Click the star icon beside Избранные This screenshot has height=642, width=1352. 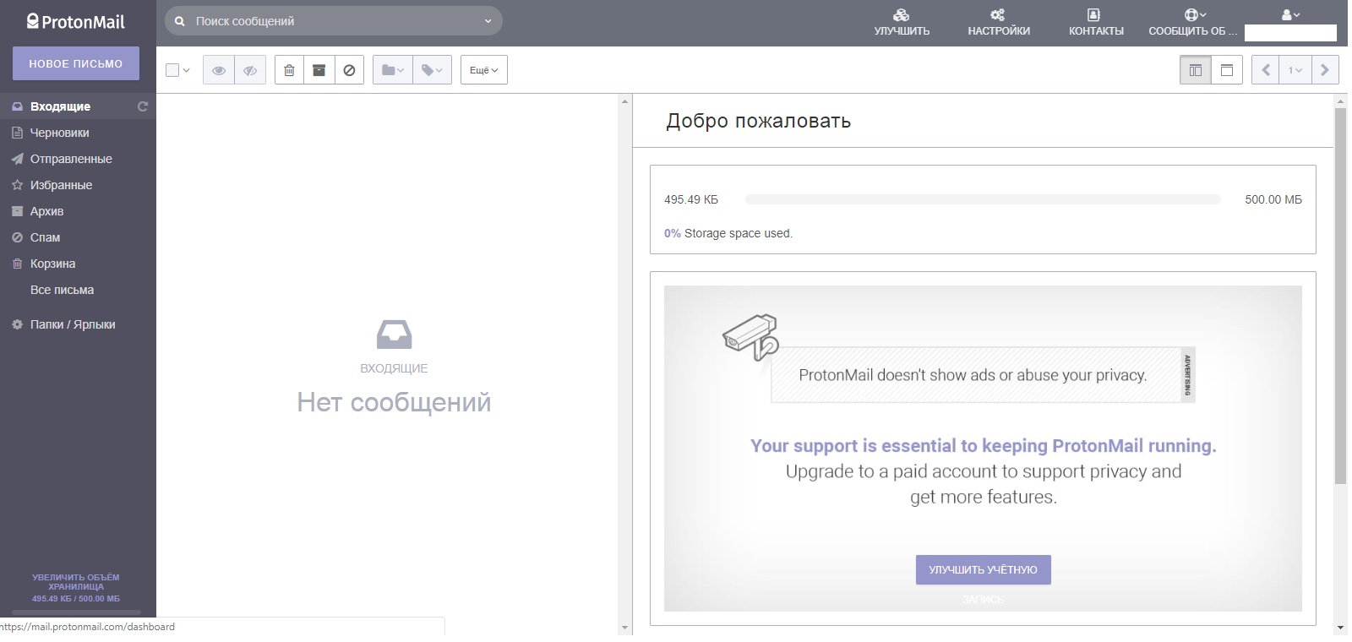17,185
